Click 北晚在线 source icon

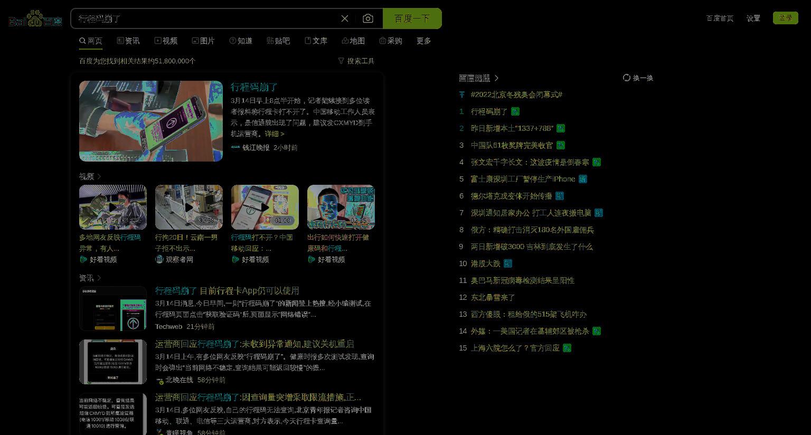pos(160,380)
